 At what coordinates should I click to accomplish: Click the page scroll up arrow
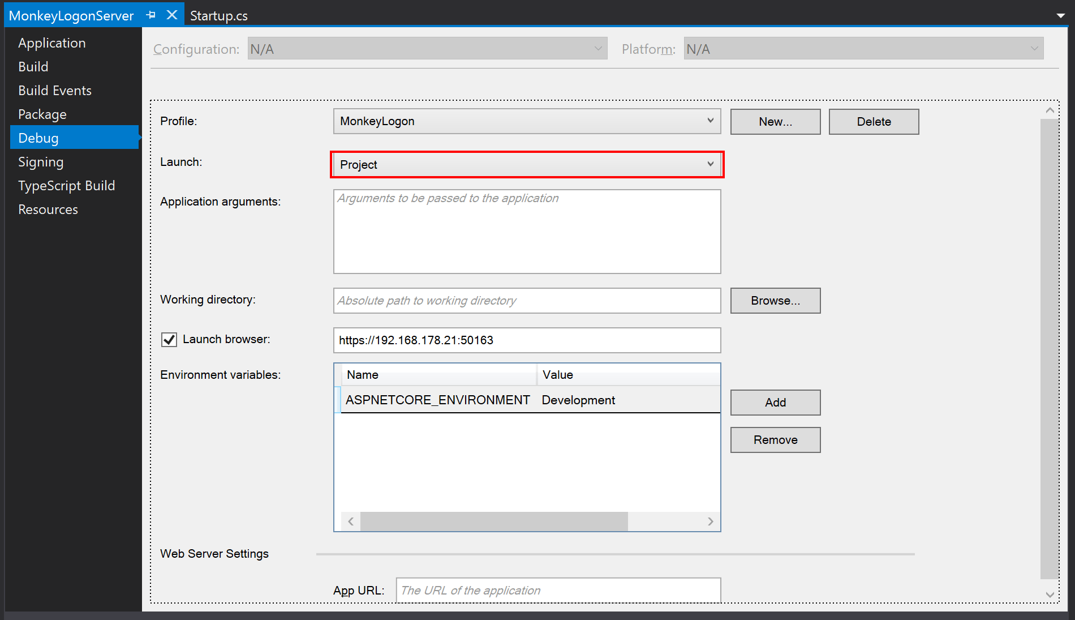[x=1050, y=110]
